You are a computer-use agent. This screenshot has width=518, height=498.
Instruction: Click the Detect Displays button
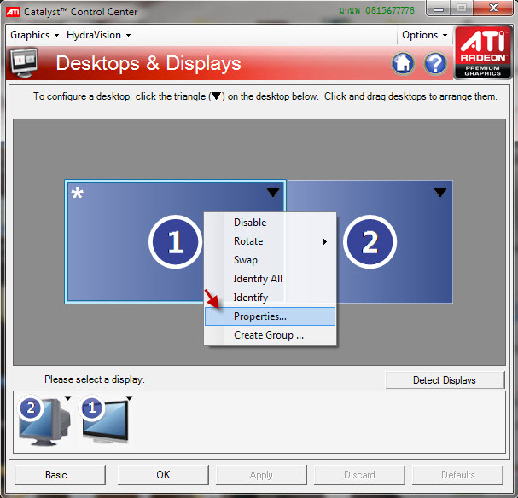click(445, 380)
